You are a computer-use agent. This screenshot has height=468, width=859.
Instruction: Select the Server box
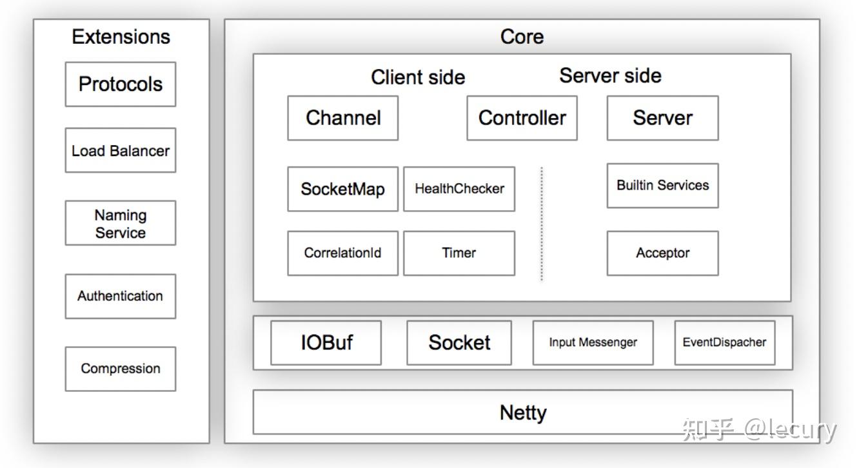[x=662, y=118]
